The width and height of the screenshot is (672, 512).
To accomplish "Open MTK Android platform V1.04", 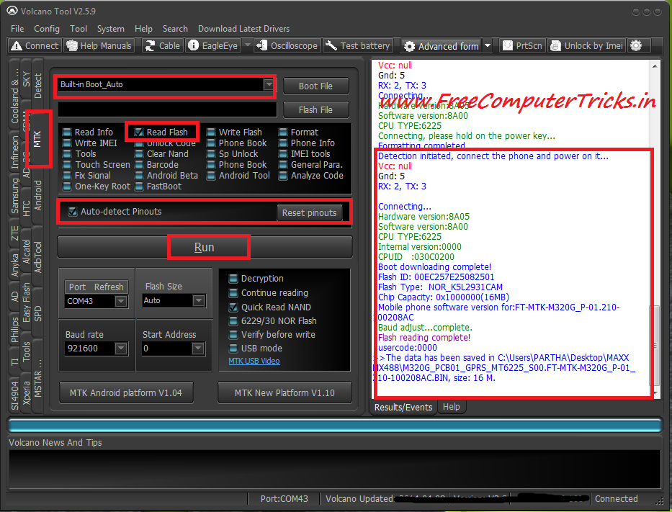I will (x=125, y=393).
